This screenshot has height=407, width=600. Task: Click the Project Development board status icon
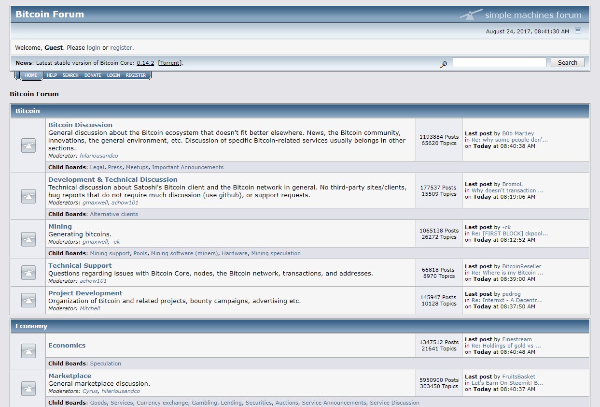28,300
